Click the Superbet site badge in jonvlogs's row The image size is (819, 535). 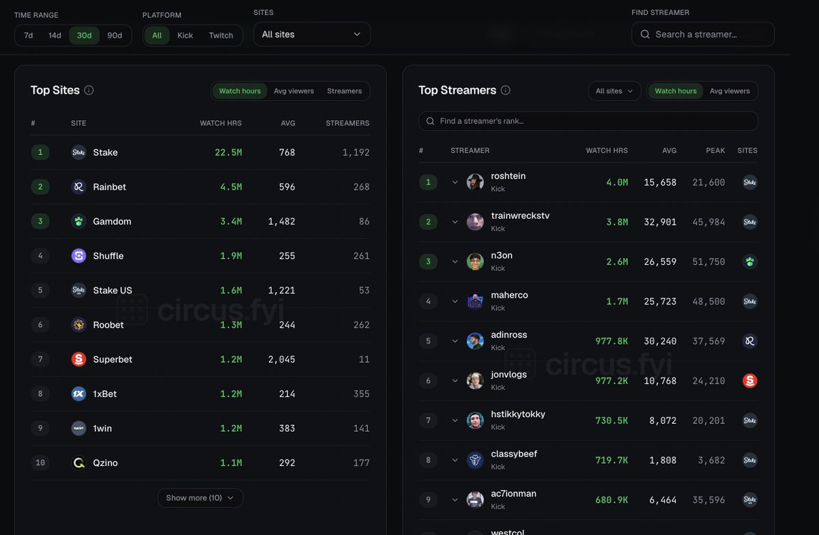point(749,381)
